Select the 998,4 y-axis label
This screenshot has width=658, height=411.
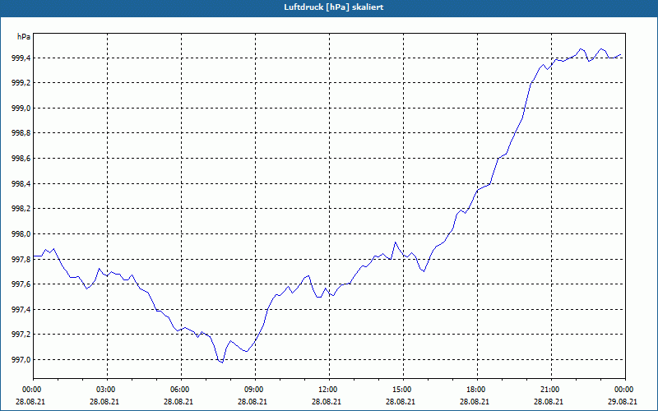click(x=20, y=183)
